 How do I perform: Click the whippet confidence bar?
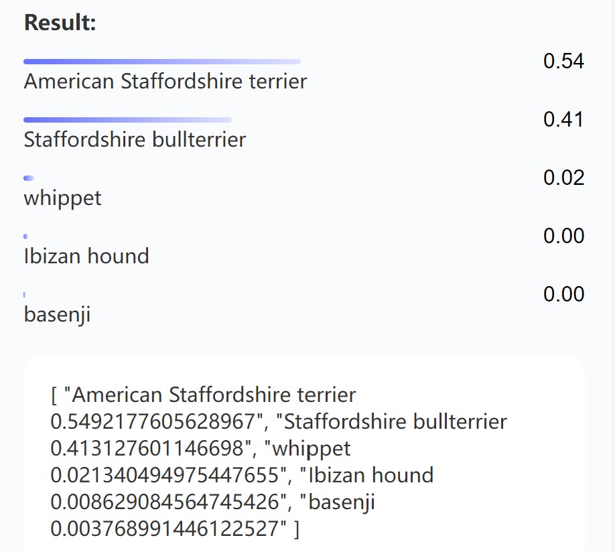(29, 178)
